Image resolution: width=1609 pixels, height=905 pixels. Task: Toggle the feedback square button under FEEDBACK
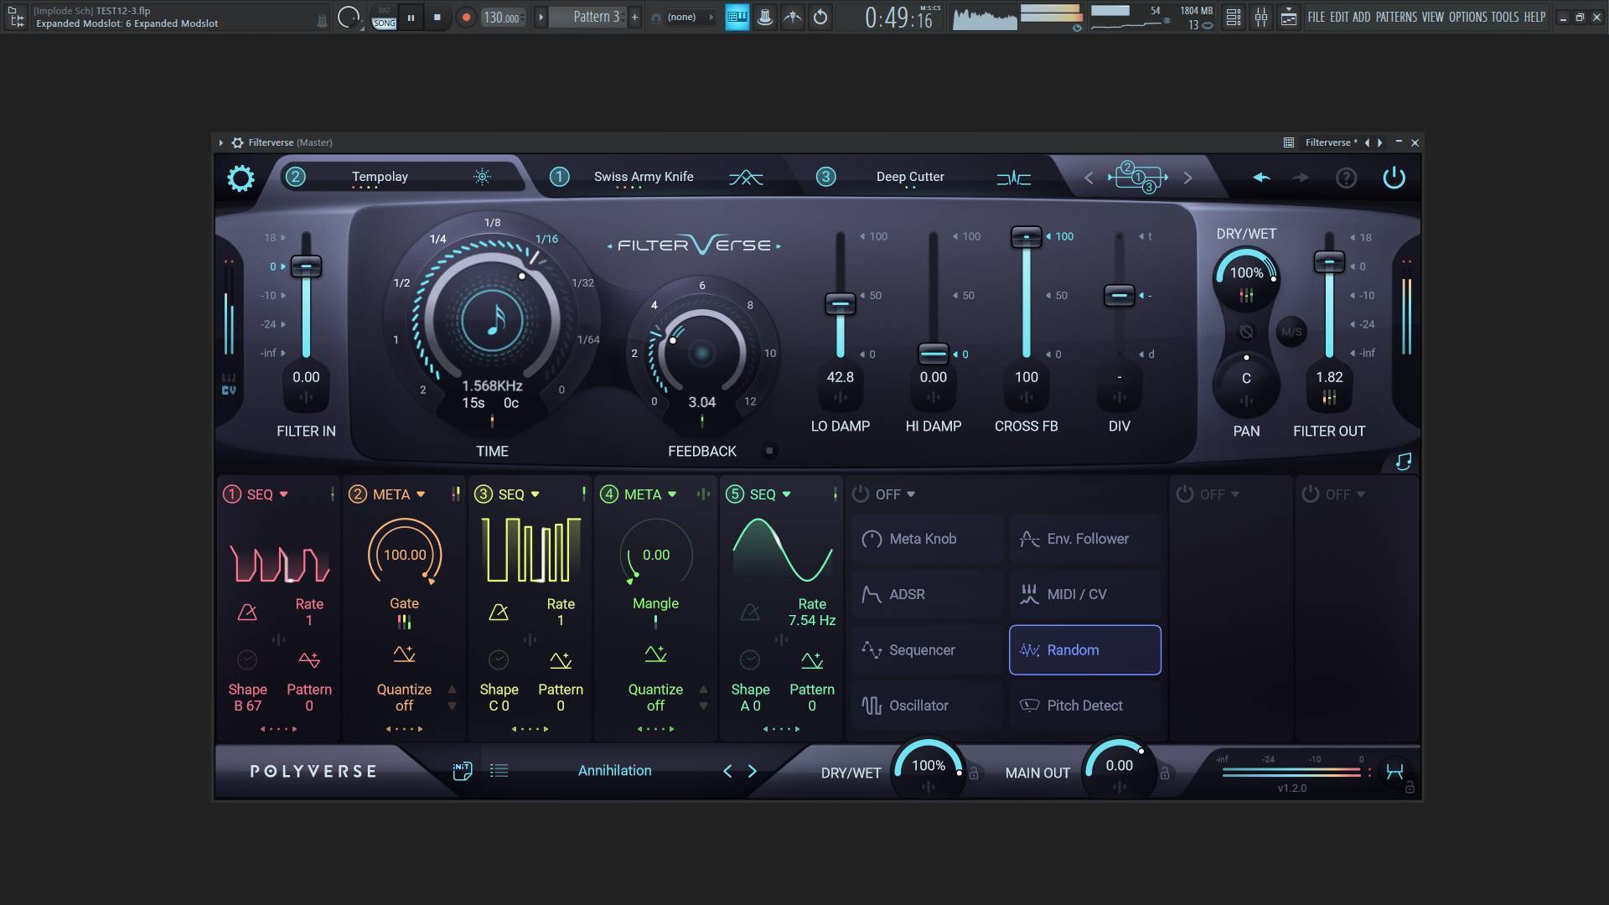769,451
